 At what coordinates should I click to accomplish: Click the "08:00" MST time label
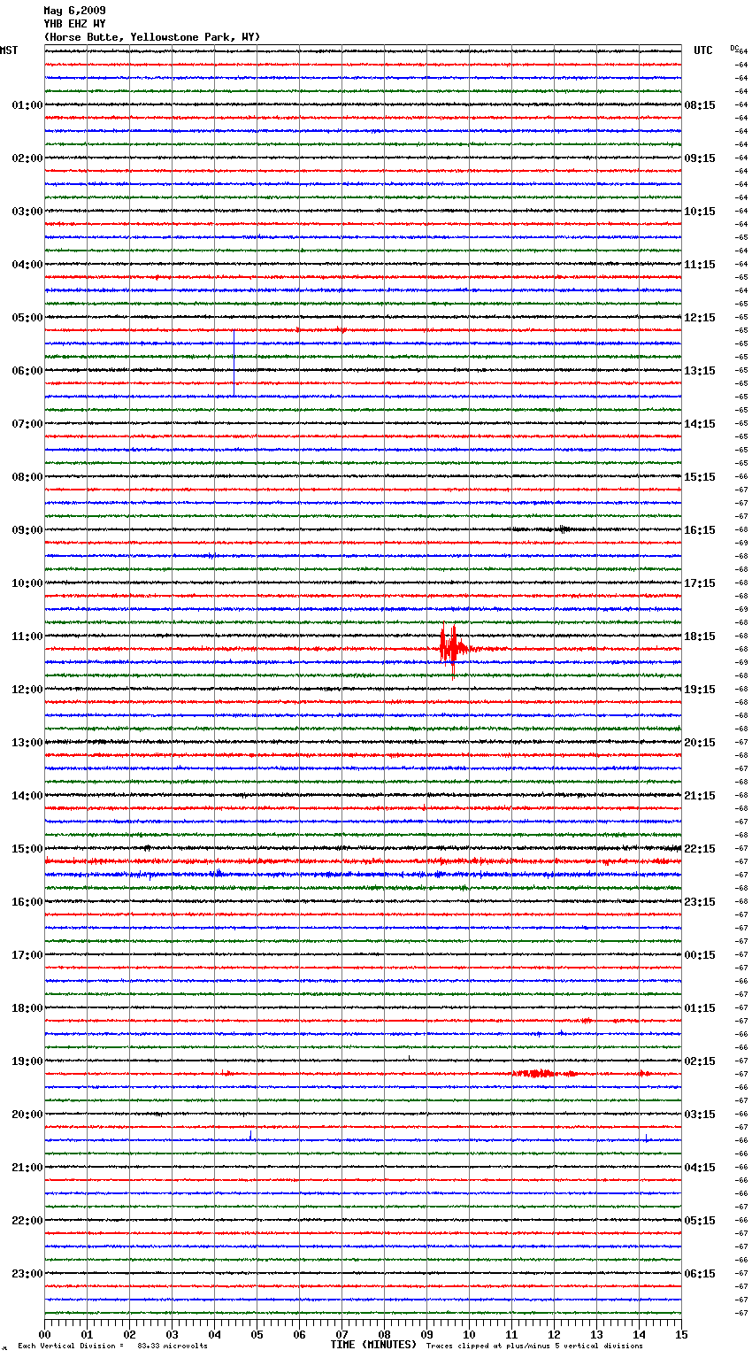tap(27, 477)
